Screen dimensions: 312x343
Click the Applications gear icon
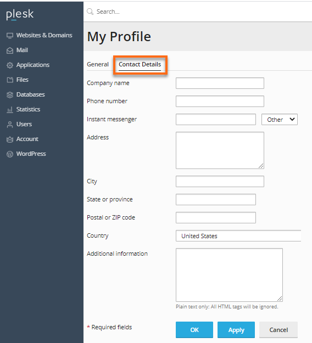(x=10, y=65)
